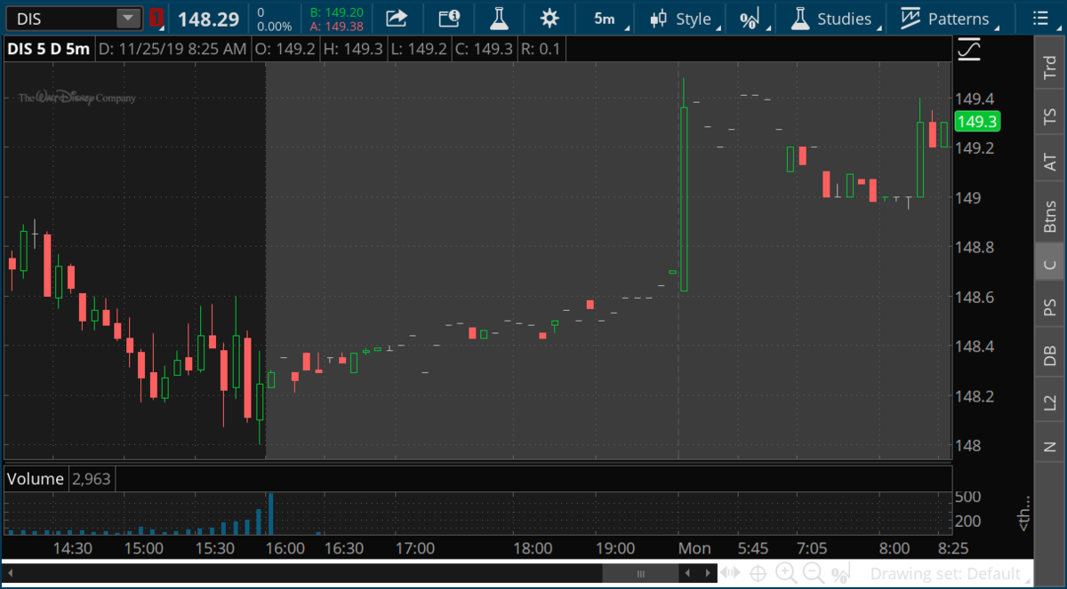The image size is (1067, 589).
Task: Click the crosshair cursor icon
Action: point(758,574)
